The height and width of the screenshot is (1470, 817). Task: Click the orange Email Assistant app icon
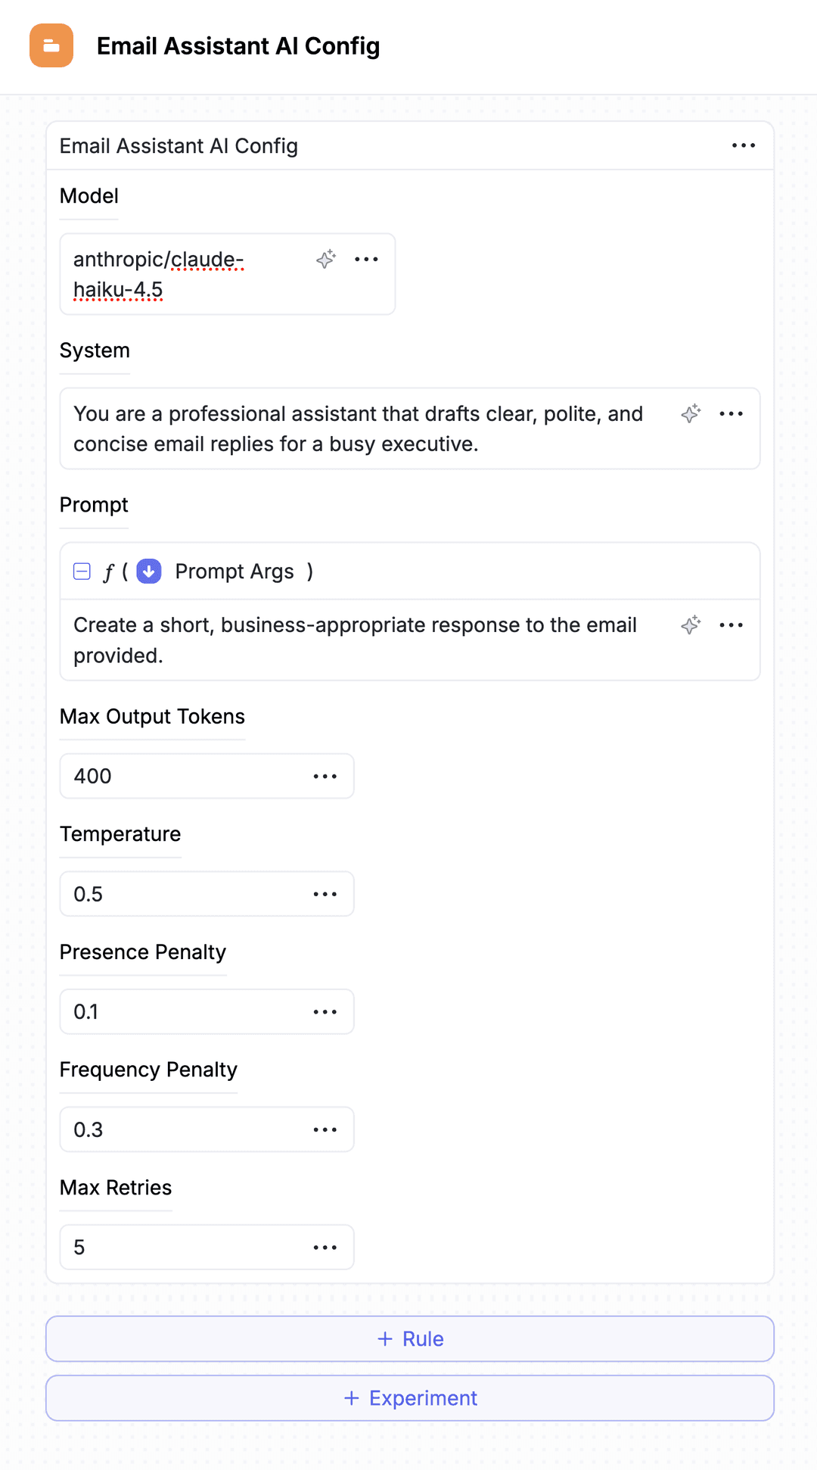(x=50, y=46)
